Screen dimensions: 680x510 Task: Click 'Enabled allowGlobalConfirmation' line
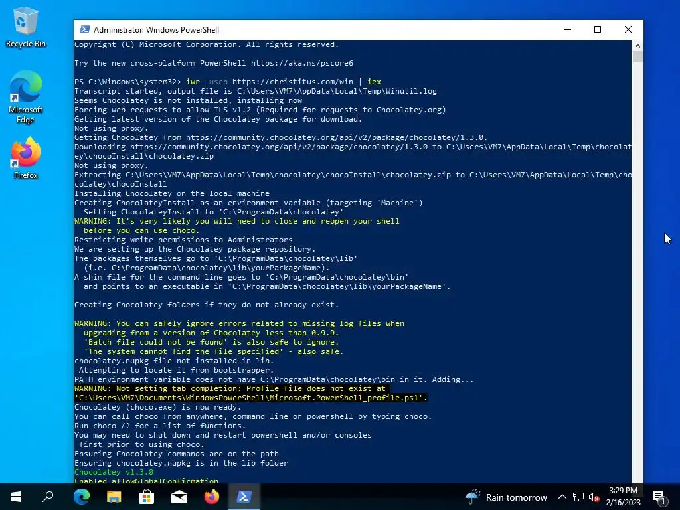tap(146, 481)
